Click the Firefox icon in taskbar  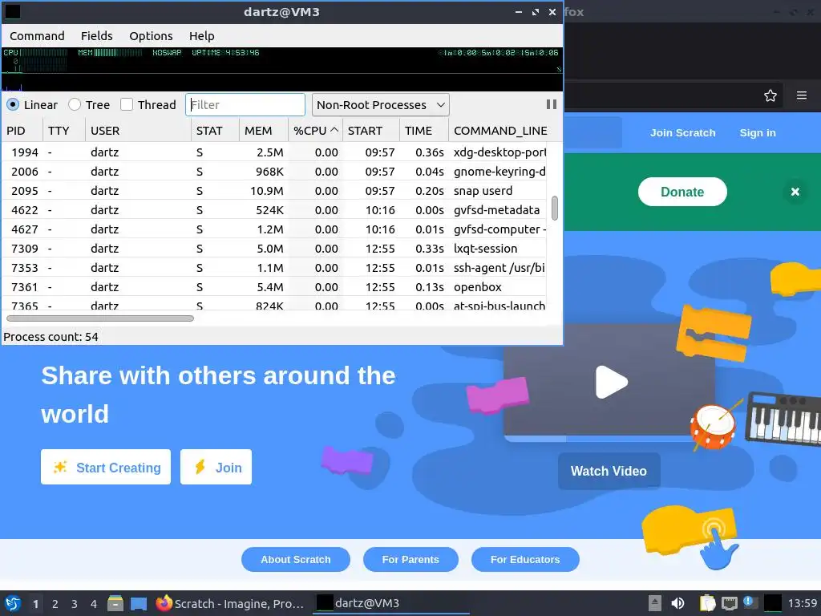click(164, 603)
